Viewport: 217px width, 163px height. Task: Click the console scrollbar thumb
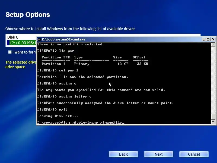[x=213, y=117]
